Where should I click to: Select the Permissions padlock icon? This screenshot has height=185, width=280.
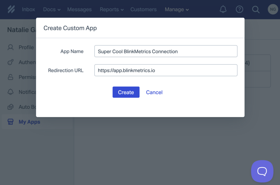(x=10, y=77)
